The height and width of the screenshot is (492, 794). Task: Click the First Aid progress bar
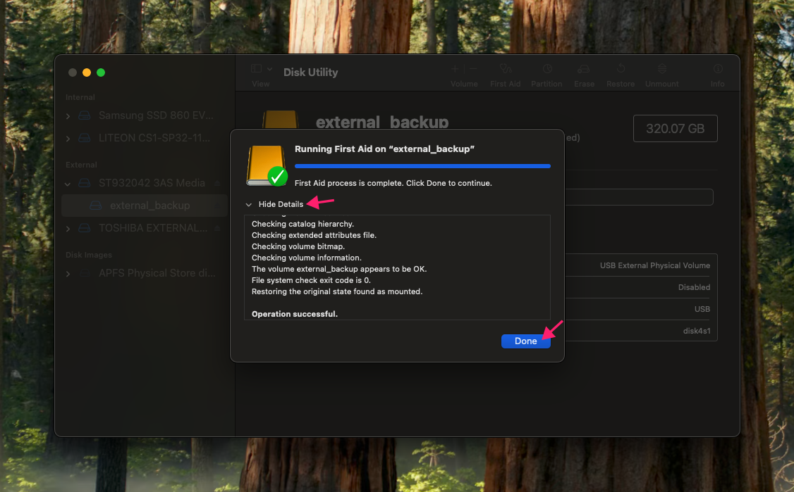[422, 166]
